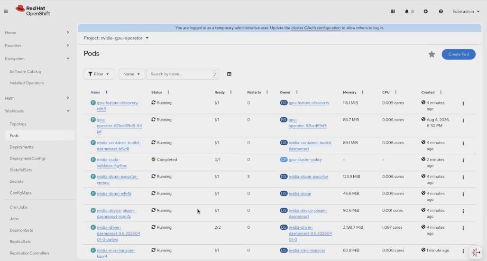Open kebab menu for nvidia-dcgm-exporter pod
The height and width of the screenshot is (261, 487).
(x=463, y=177)
